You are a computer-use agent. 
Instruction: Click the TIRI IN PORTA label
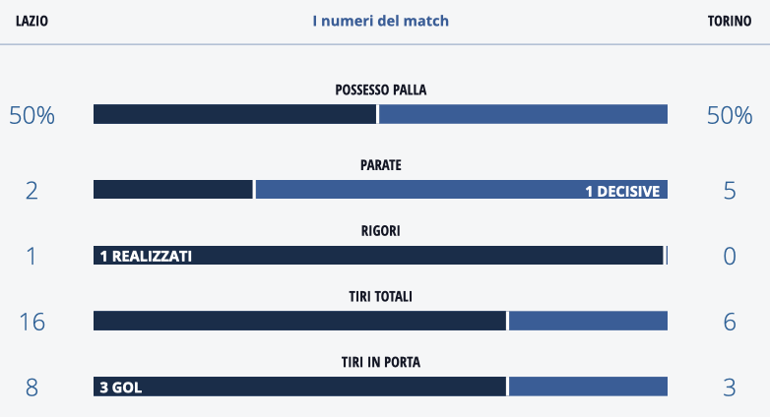coord(380,362)
